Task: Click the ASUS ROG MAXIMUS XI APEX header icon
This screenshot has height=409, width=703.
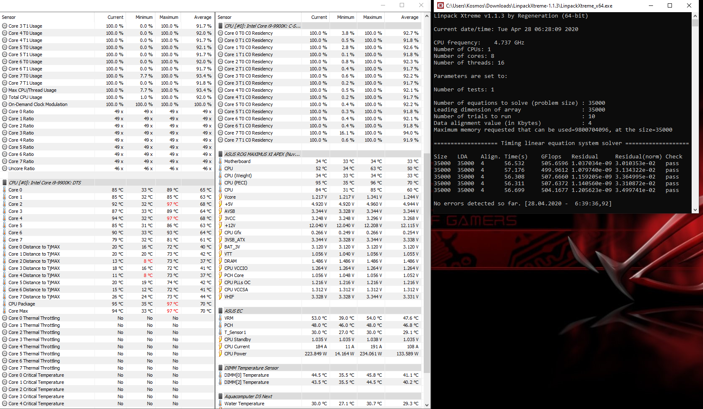Action: 220,154
